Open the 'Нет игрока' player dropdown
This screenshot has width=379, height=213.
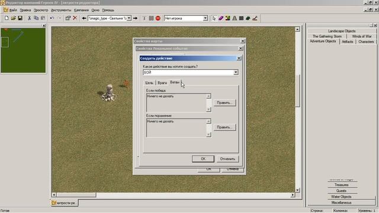[x=205, y=18]
